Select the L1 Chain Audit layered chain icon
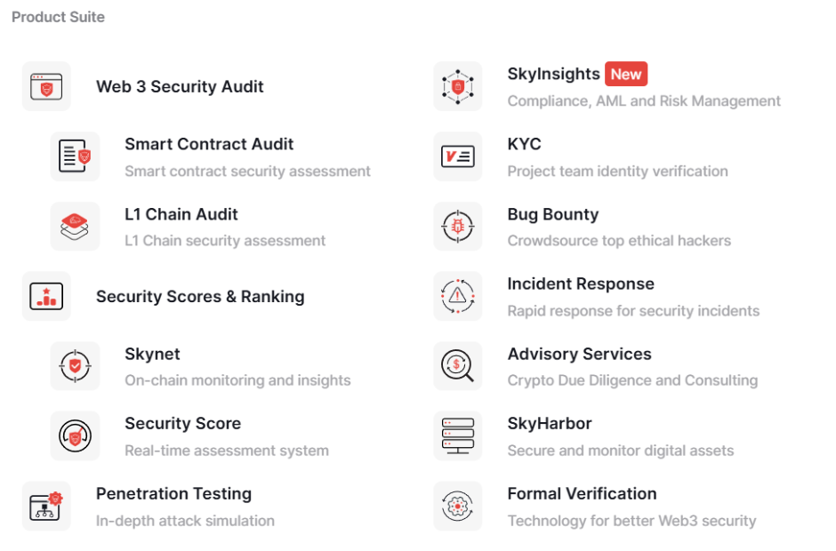Screen dimensions: 836x551 click(75, 227)
